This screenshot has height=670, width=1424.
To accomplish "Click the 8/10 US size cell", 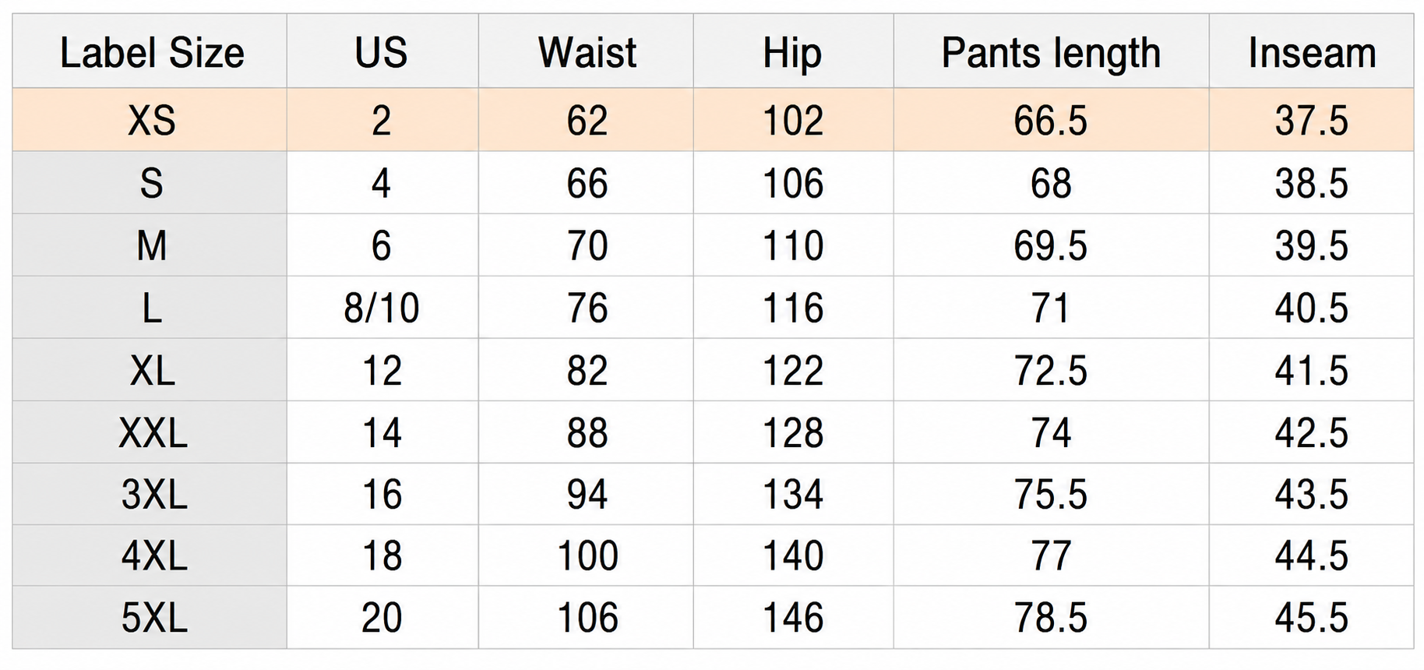I will point(382,308).
